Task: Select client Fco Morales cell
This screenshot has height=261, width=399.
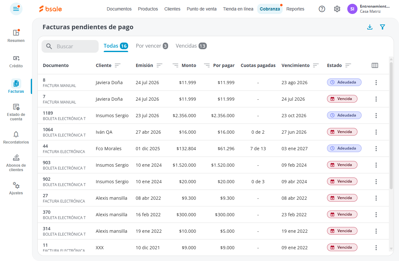Action: click(108, 149)
